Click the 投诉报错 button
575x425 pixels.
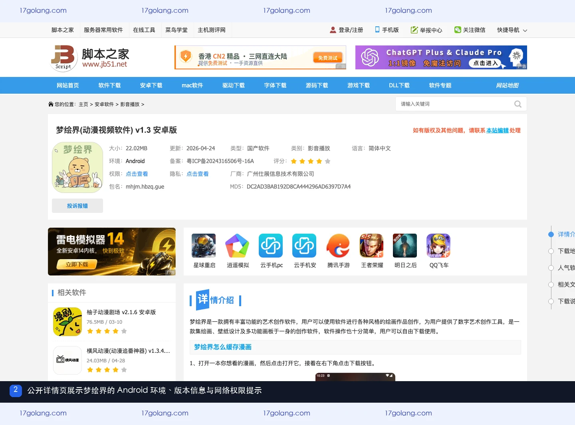click(77, 206)
